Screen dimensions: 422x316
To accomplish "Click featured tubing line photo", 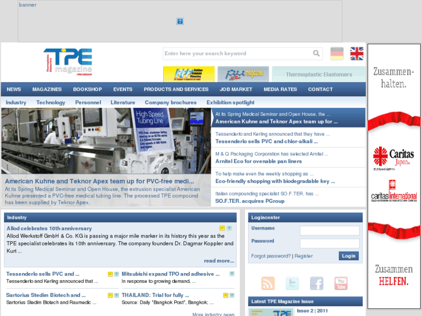I will (x=106, y=141).
